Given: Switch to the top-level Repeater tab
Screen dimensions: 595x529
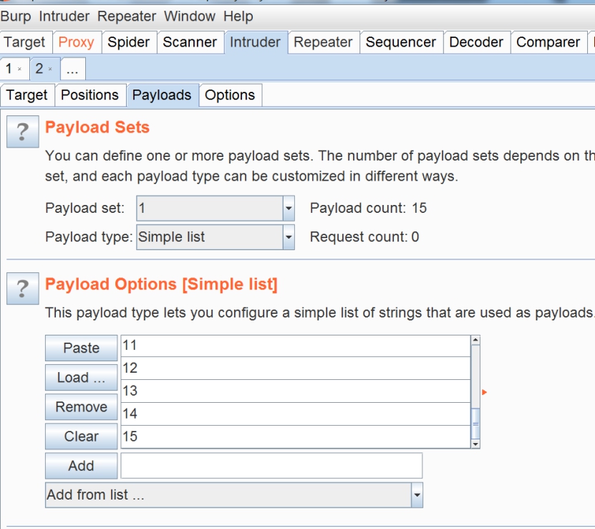Looking at the screenshot, I should (323, 42).
